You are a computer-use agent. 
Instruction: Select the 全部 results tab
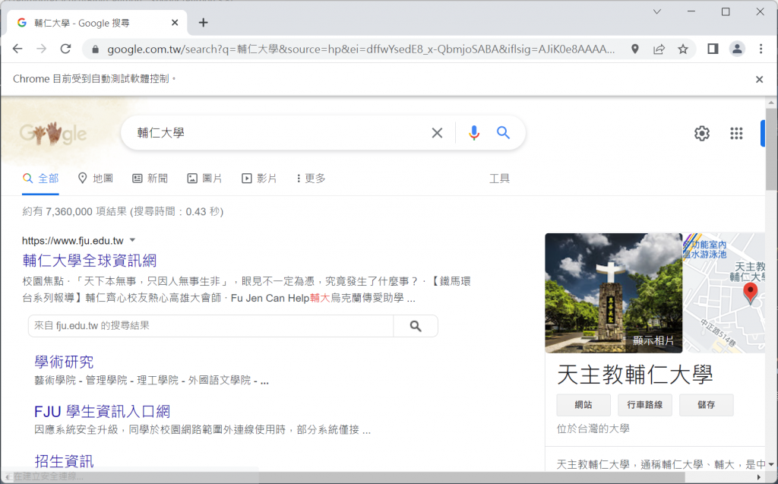tap(41, 179)
